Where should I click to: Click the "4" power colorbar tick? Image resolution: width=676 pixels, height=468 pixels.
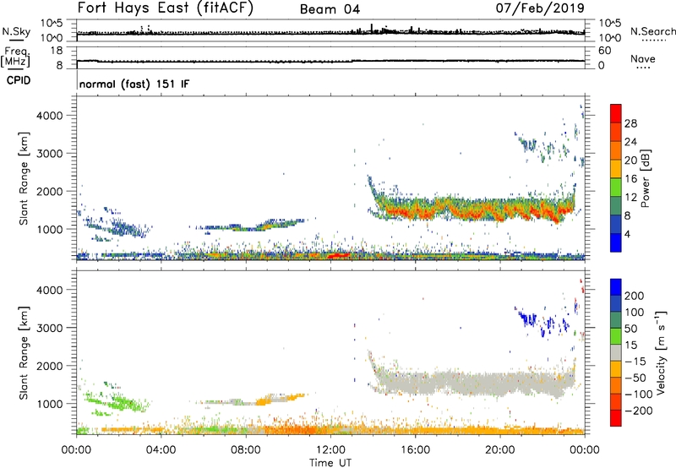tap(627, 234)
